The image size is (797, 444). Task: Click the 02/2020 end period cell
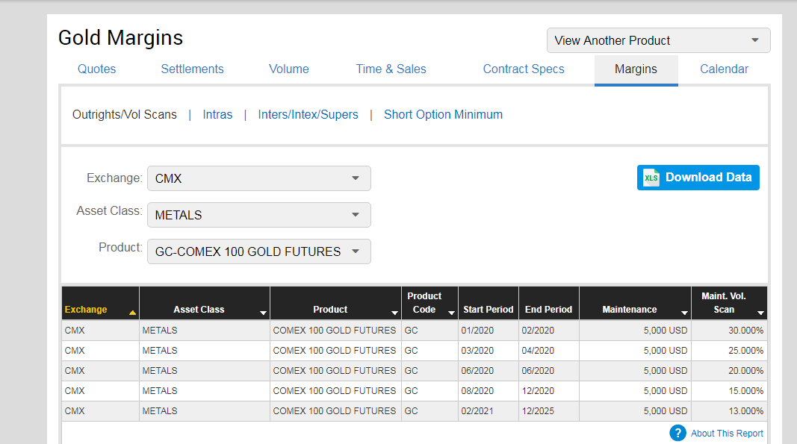[549, 331]
